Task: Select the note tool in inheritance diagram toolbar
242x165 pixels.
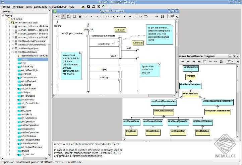Action: point(205,62)
